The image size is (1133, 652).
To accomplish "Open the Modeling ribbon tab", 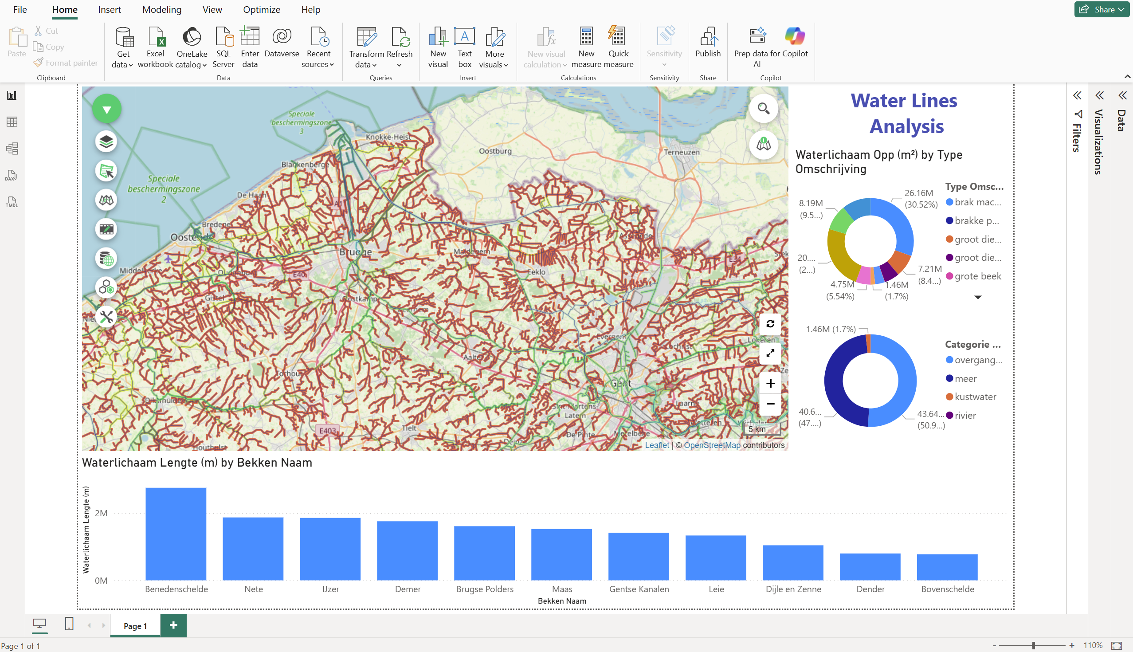I will tap(161, 9).
